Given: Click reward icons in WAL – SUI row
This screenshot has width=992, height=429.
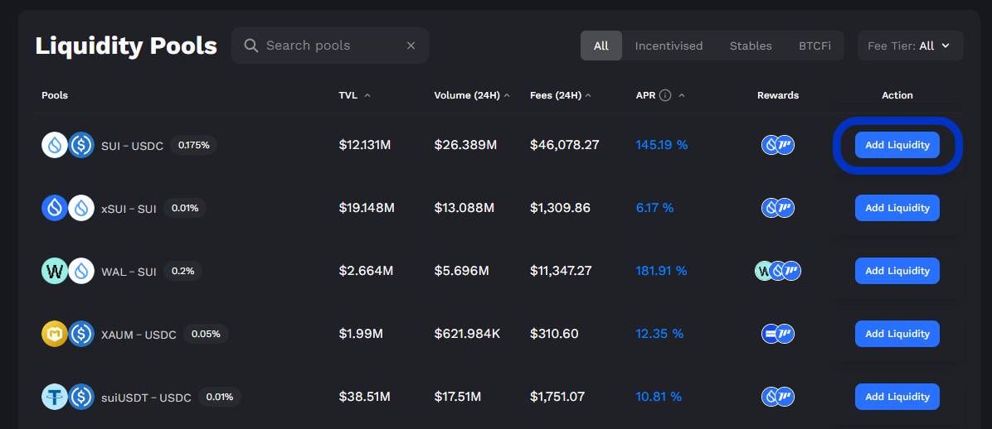Looking at the screenshot, I should 778,271.
